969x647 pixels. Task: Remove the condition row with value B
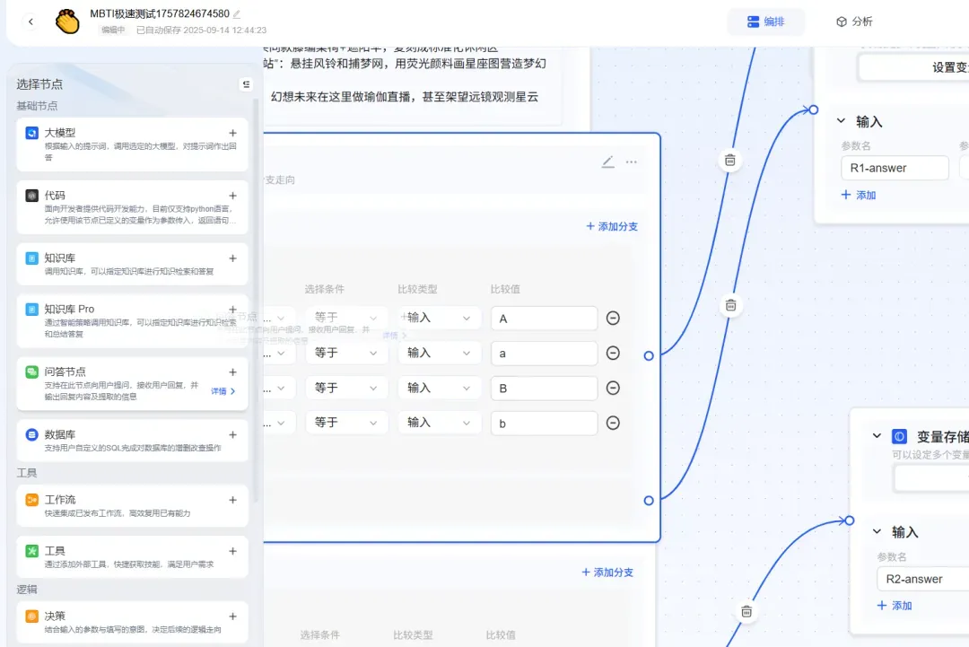pos(613,388)
